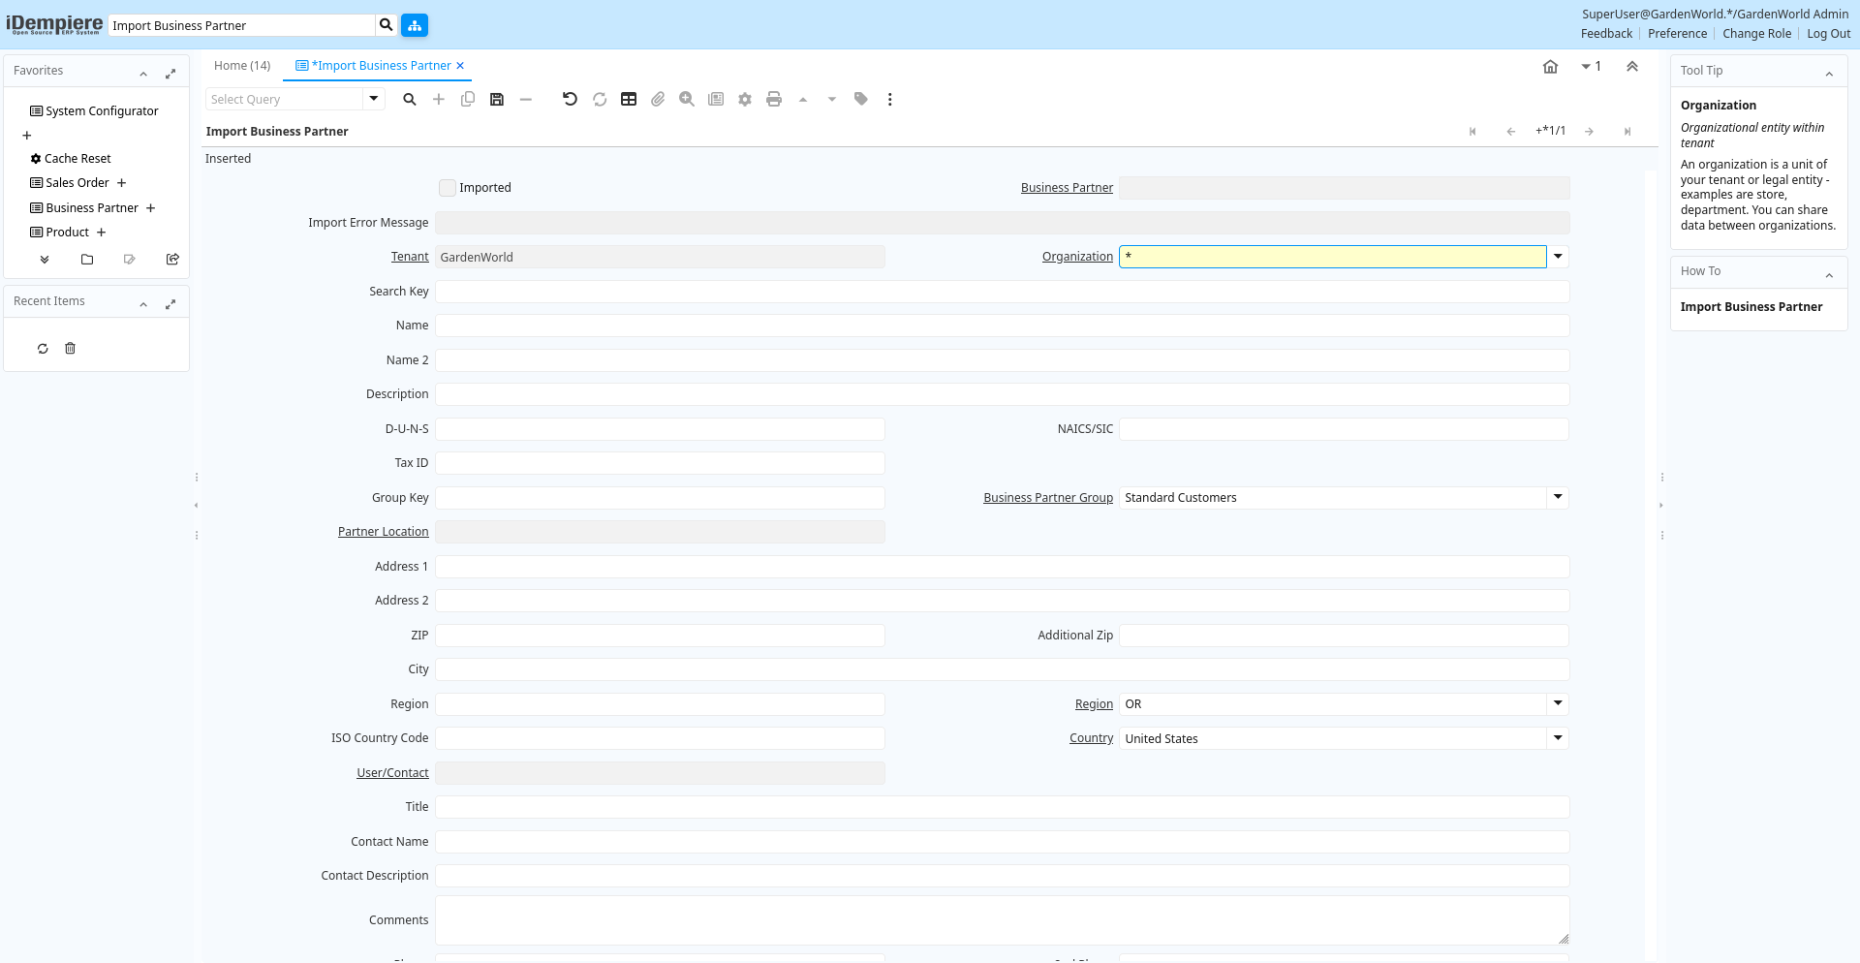Screen dimensions: 1860x963
Task: Switch to the Home (14) tab
Action: click(242, 66)
